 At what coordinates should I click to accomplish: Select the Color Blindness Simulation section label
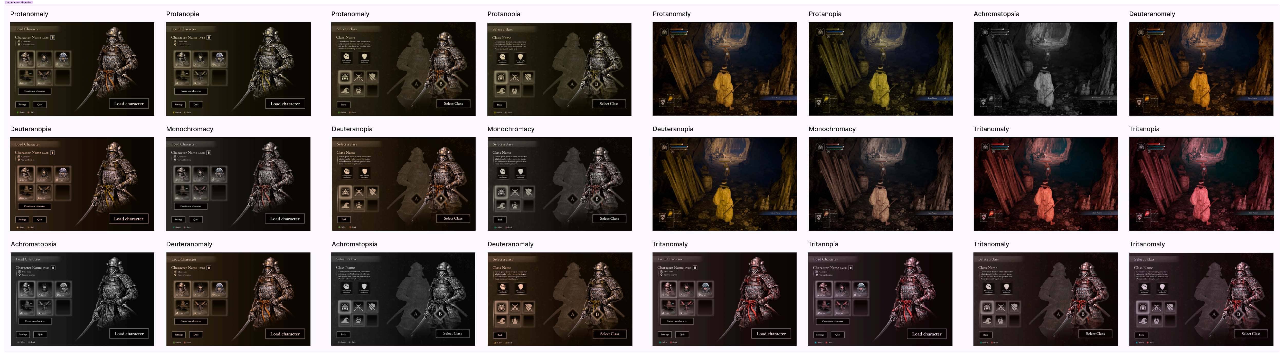click(18, 2)
